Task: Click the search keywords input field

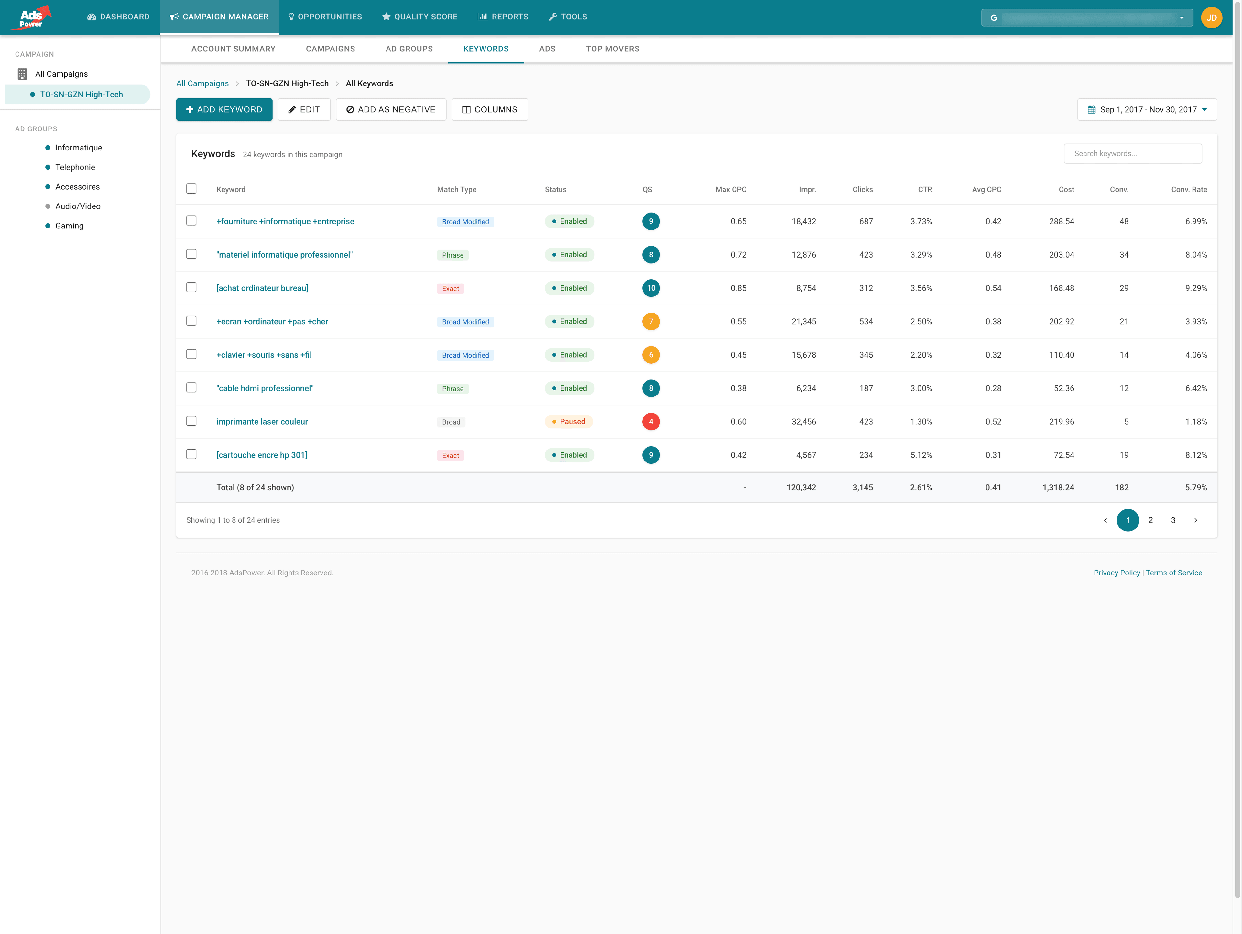Action: (x=1132, y=153)
